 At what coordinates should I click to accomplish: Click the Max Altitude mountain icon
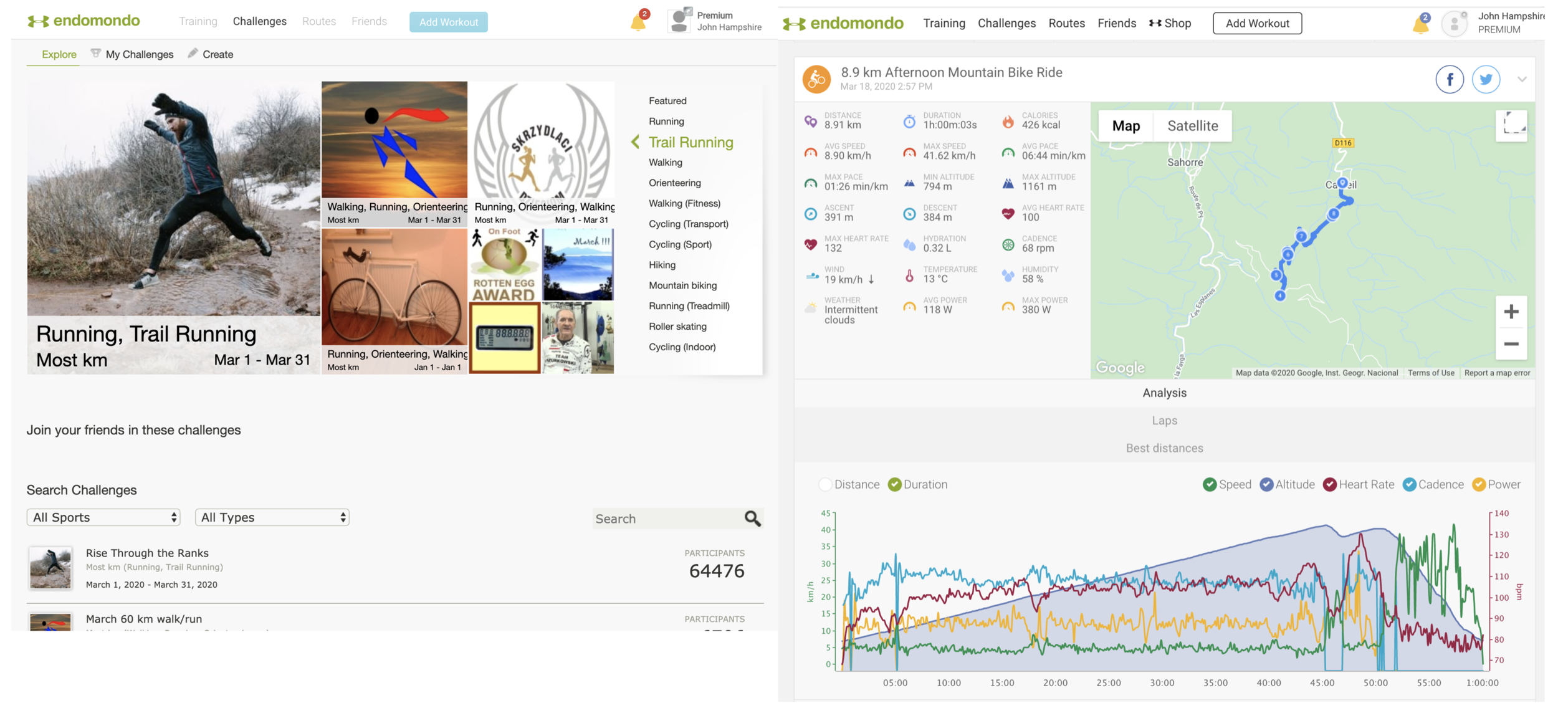tap(1008, 183)
